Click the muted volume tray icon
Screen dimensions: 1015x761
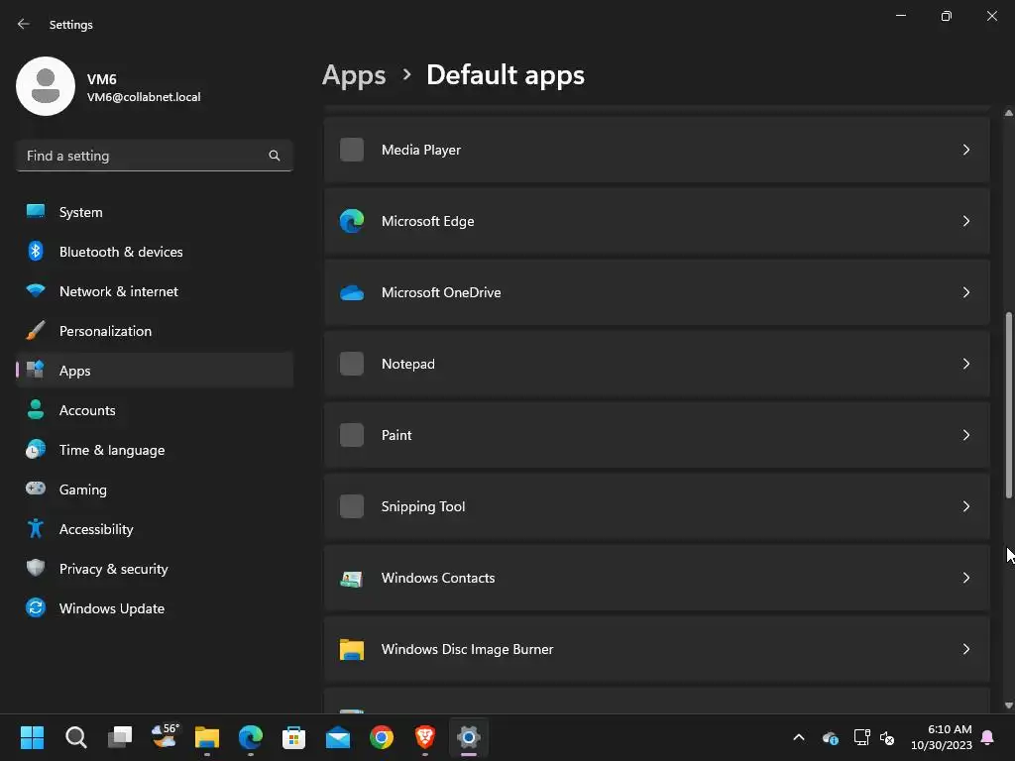[887, 737]
